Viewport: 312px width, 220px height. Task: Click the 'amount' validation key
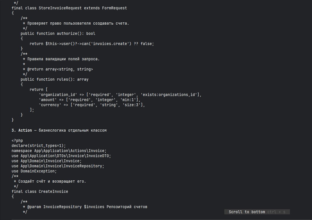[x=48, y=100]
